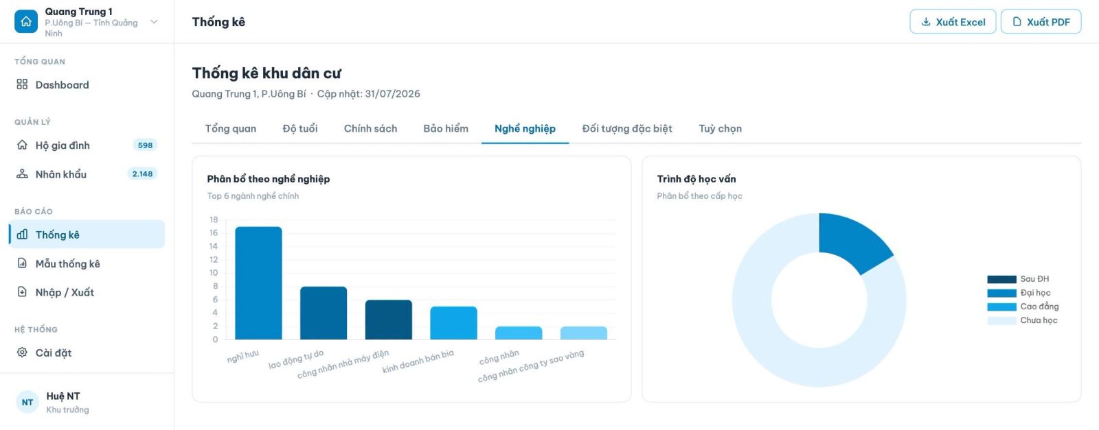Click the nghỉ hưu bar in chart
This screenshot has height=430, width=1099.
point(258,283)
